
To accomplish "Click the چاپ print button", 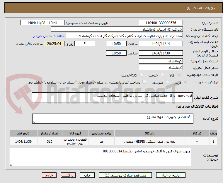I will 87,175.
